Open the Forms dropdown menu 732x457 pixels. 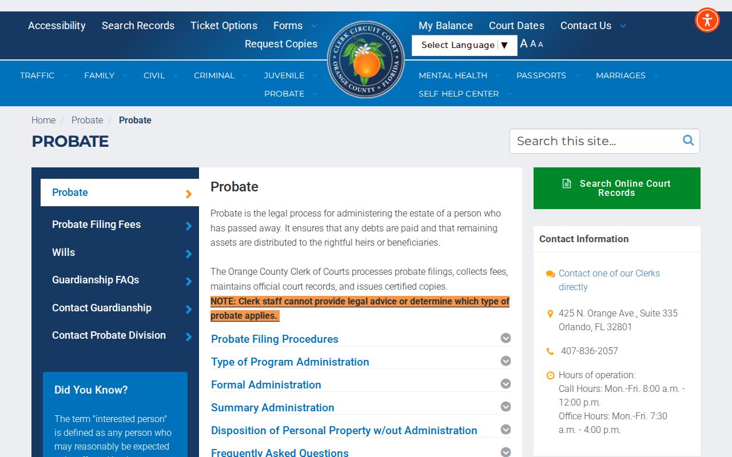(x=295, y=26)
